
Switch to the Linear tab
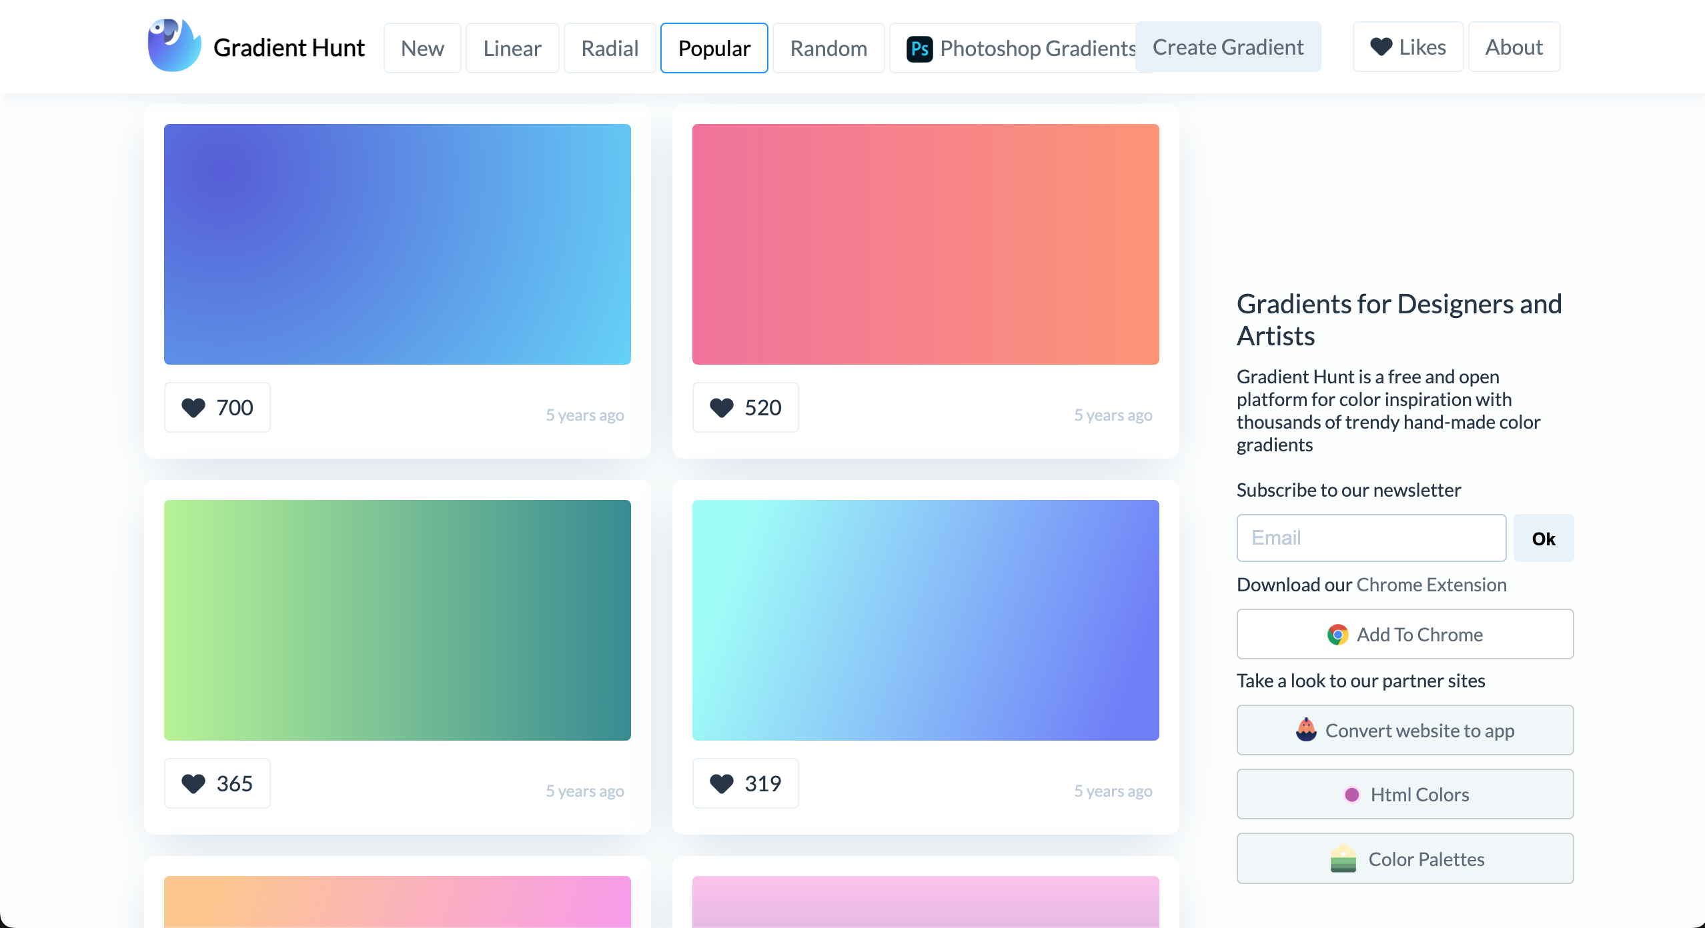point(512,48)
